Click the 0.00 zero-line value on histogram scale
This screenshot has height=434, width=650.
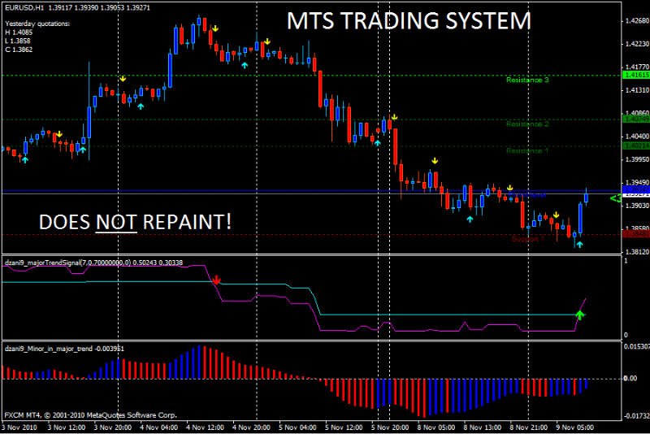point(630,378)
